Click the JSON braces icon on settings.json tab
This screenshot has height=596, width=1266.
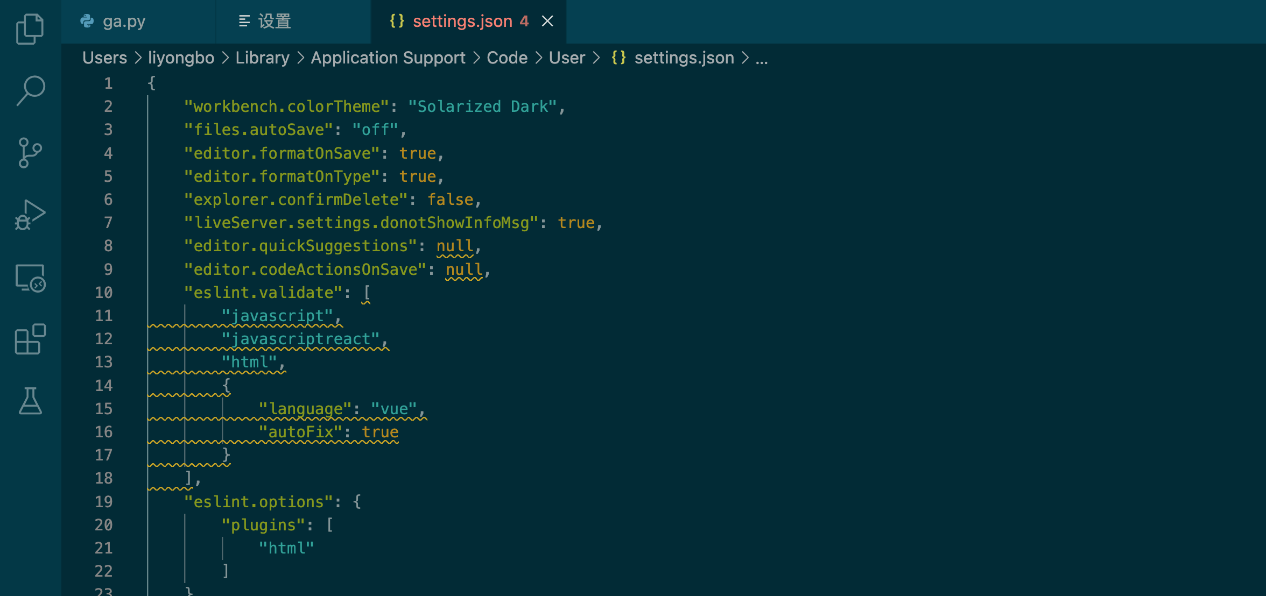(397, 21)
